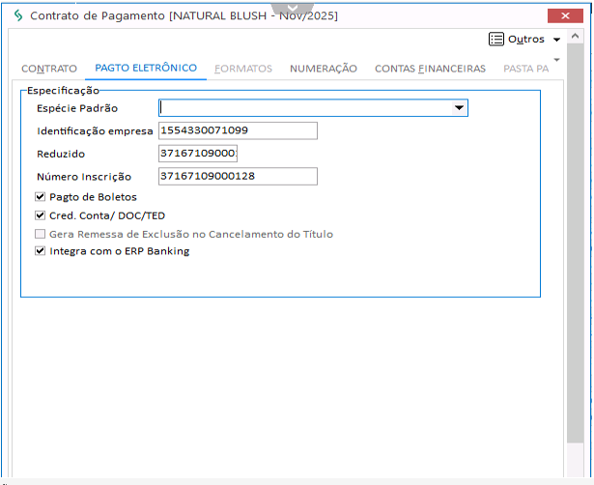The width and height of the screenshot is (594, 485).
Task: Click the Outros button label
Action: (x=525, y=39)
